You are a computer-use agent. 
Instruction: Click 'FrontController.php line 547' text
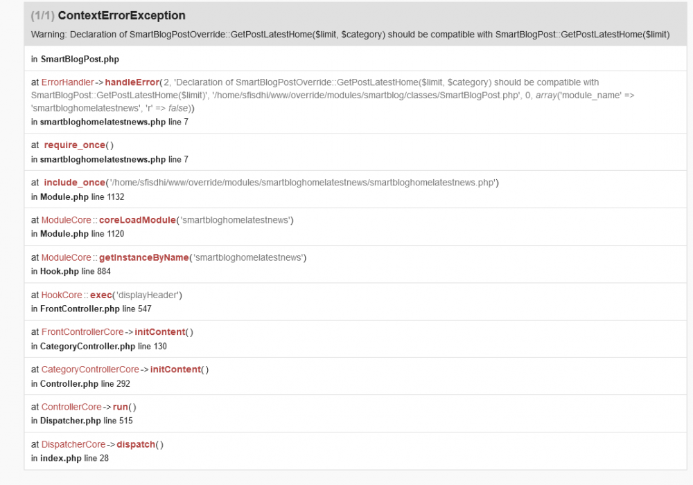click(96, 309)
